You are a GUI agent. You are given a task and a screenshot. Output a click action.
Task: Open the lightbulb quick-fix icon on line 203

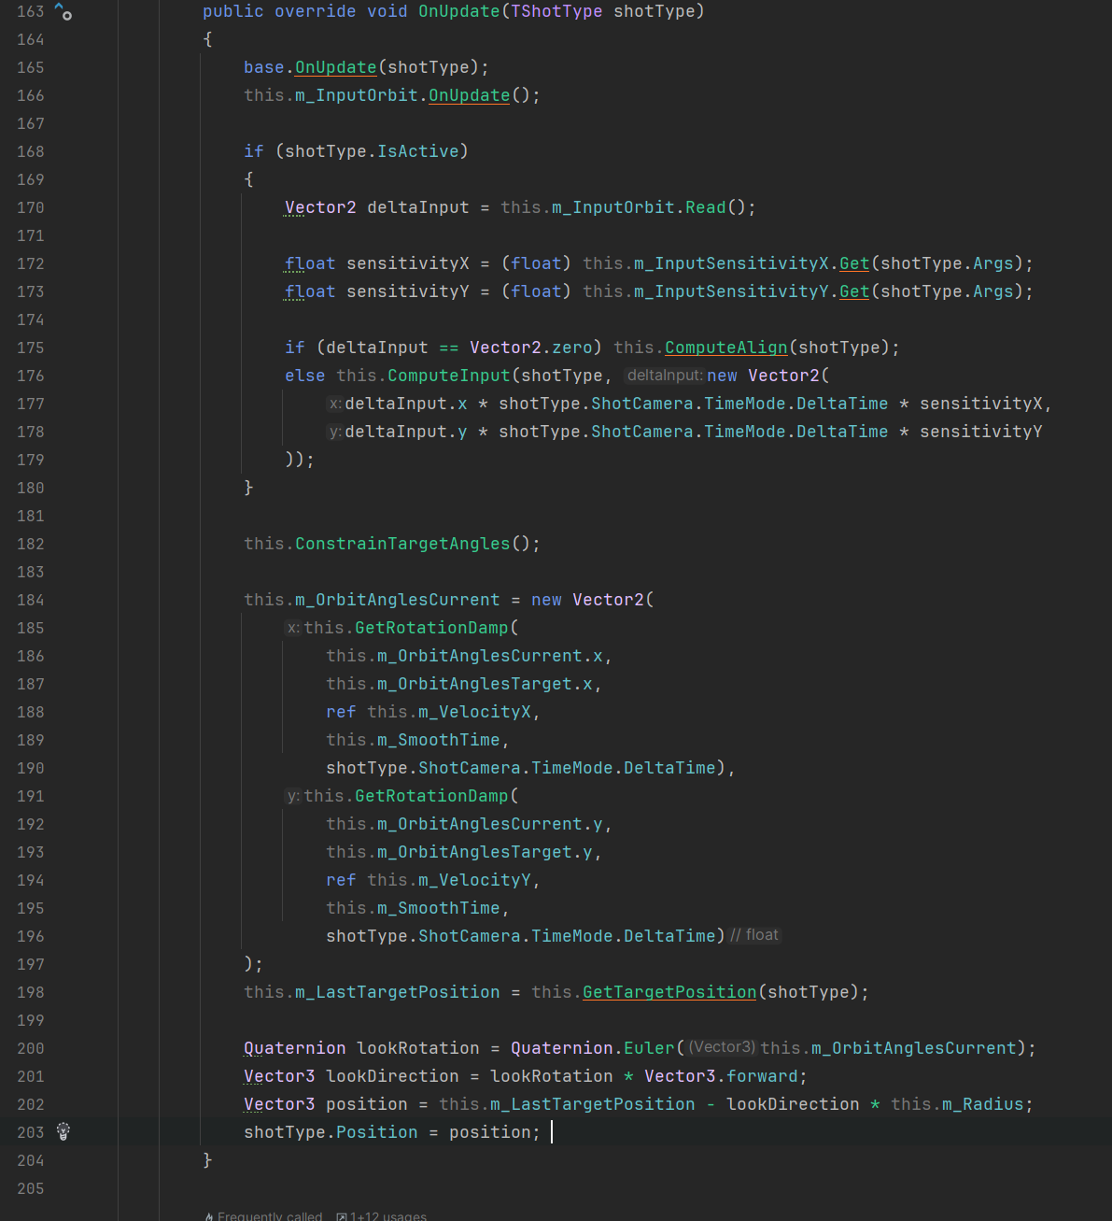[63, 1131]
